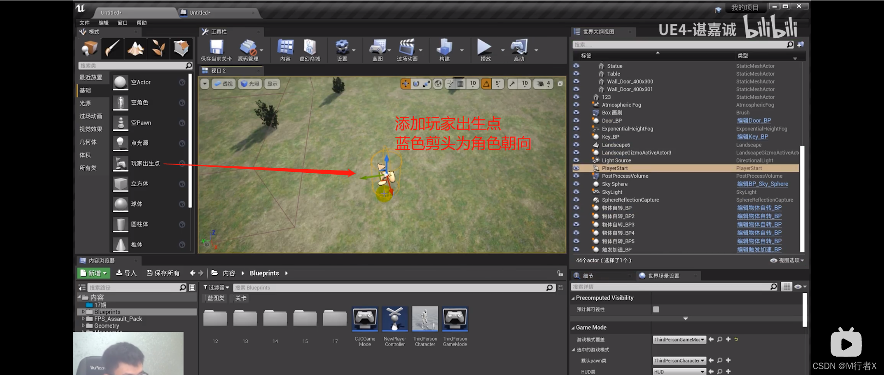Select 几何体 geometry category
The image size is (884, 375).
88,142
